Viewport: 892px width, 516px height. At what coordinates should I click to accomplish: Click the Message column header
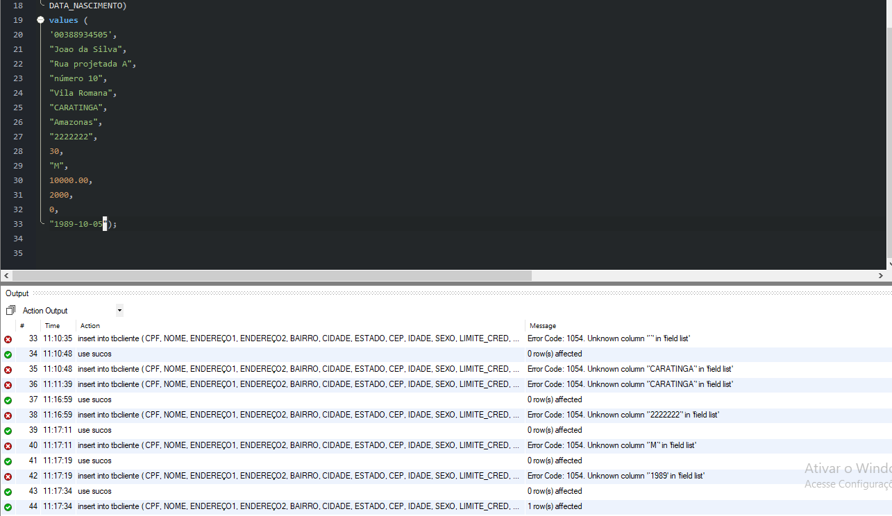click(x=543, y=325)
